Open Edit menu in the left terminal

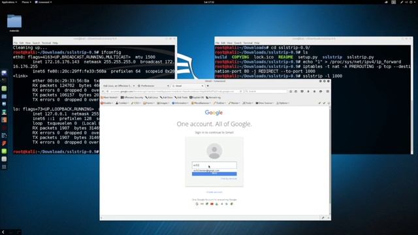pyautogui.click(x=22, y=43)
